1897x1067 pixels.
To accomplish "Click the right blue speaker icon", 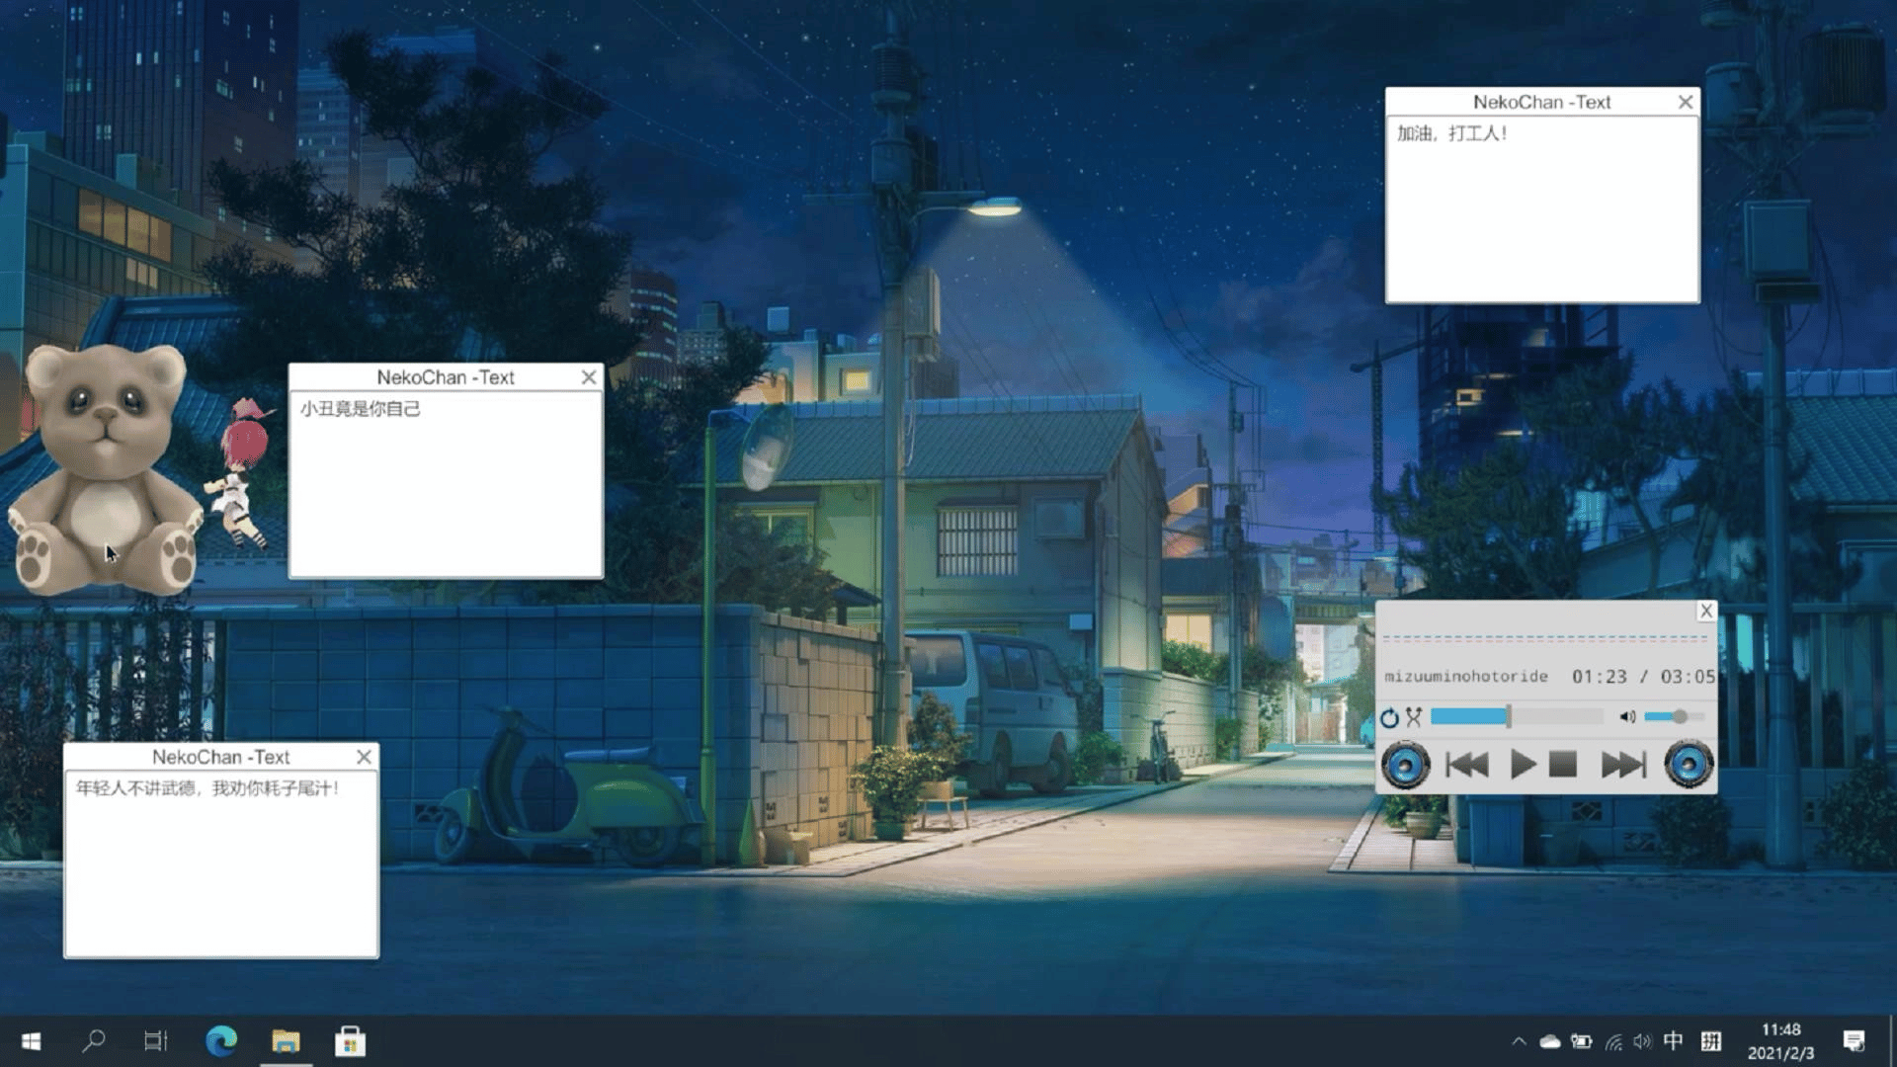I will [1689, 765].
